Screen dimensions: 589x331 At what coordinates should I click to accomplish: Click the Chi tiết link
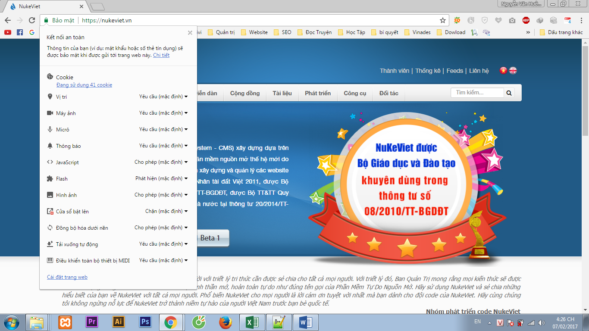[161, 55]
